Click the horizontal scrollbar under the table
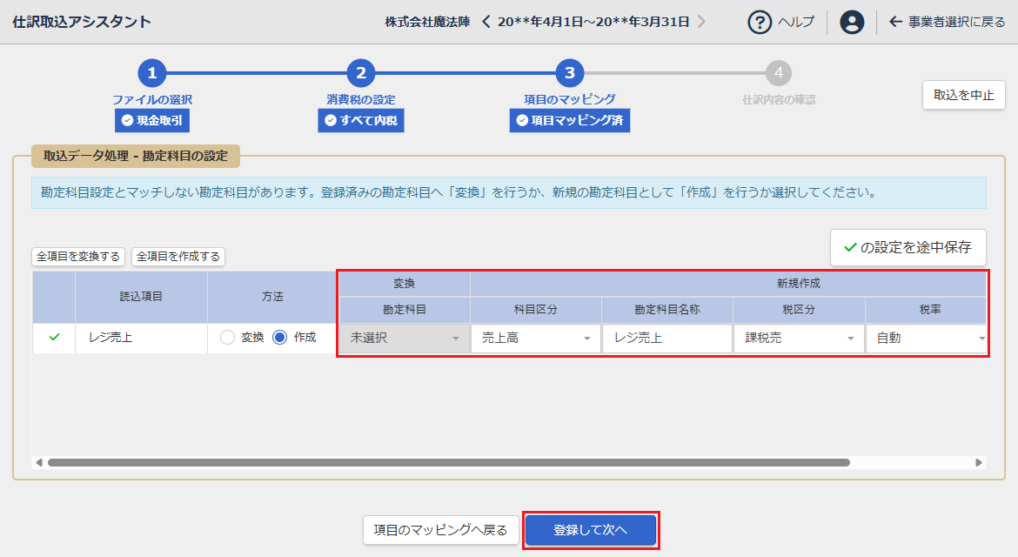This screenshot has height=557, width=1018. pyautogui.click(x=448, y=463)
